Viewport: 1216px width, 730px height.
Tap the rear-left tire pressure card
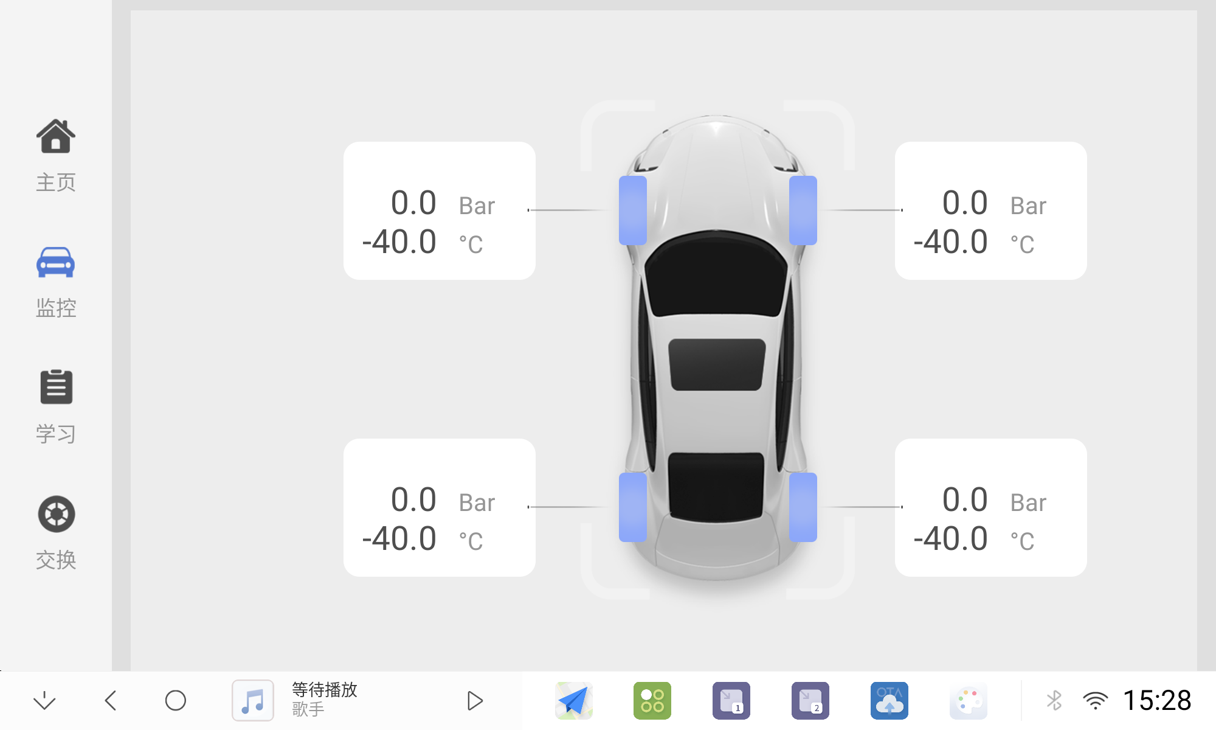[x=439, y=507]
